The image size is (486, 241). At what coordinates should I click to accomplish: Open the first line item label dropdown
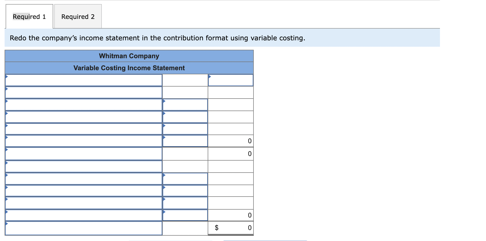83,80
